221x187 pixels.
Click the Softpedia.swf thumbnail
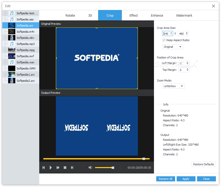[x=12, y=56]
